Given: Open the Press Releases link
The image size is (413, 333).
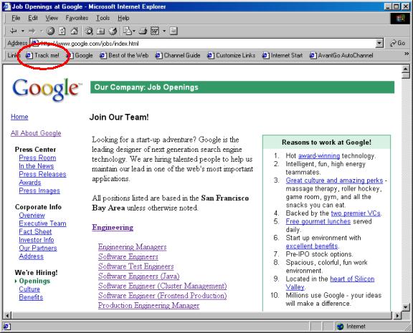Looking at the screenshot, I should (42, 174).
